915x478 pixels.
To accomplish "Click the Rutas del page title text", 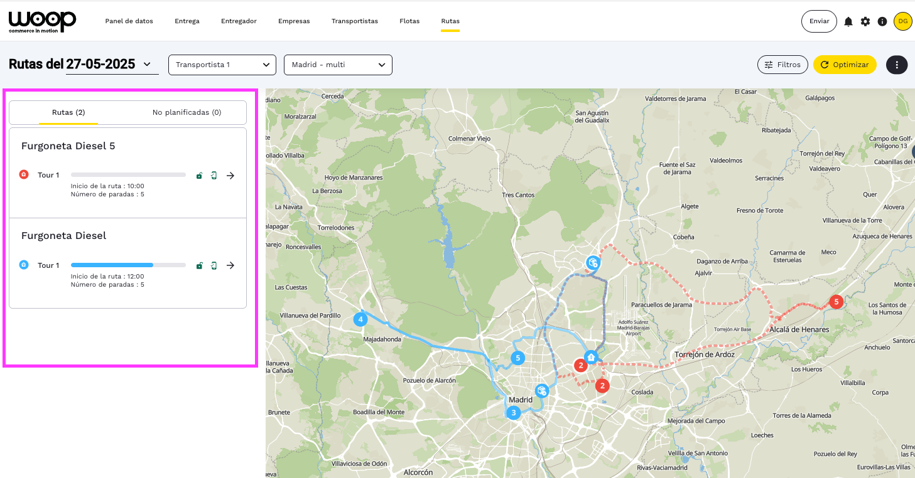I will click(x=36, y=64).
